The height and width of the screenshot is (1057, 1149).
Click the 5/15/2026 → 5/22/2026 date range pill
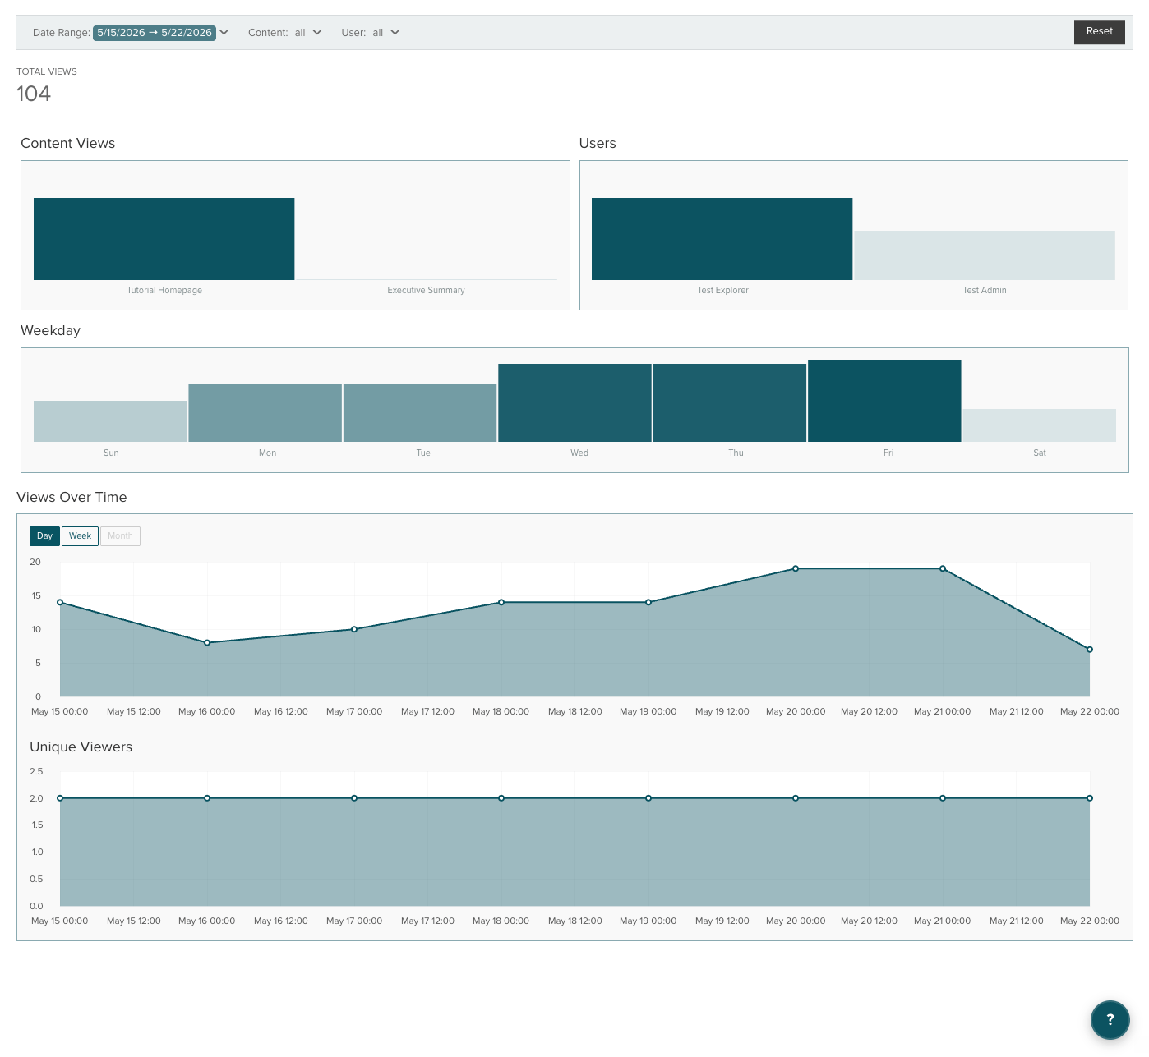coord(155,33)
